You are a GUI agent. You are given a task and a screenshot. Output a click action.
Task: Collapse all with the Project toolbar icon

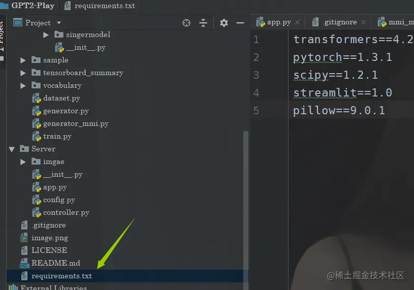tap(203, 23)
